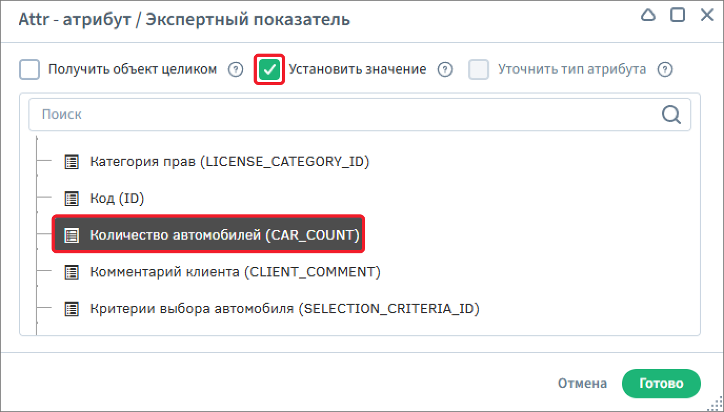Click the icon beside Количество автомобилей
The width and height of the screenshot is (724, 412).
tap(71, 235)
